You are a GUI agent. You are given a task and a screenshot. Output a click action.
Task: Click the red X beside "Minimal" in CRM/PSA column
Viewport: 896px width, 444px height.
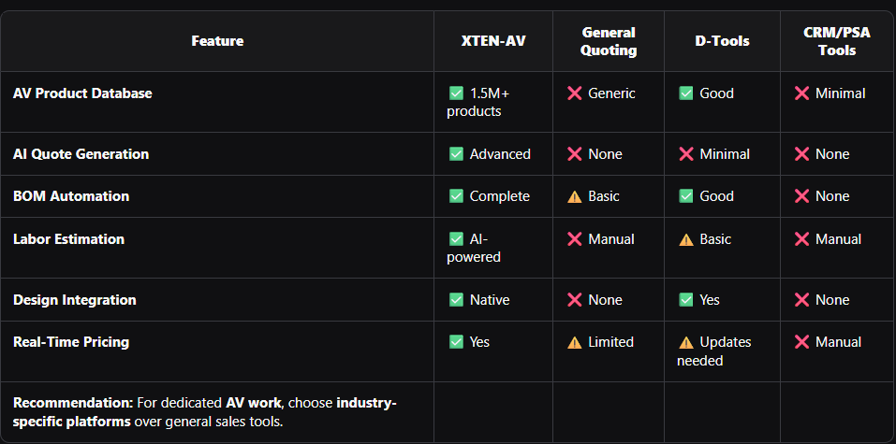(x=801, y=93)
